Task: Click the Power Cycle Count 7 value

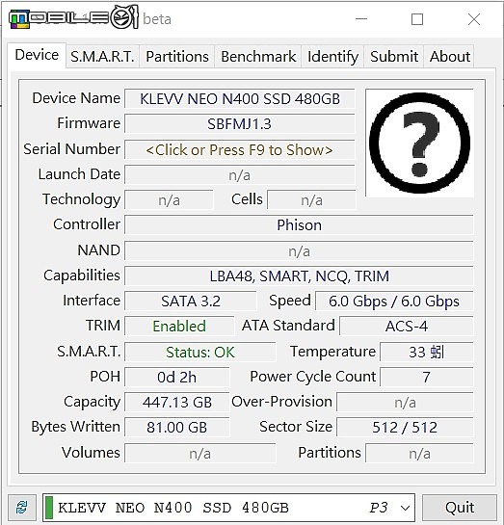Action: pos(427,378)
